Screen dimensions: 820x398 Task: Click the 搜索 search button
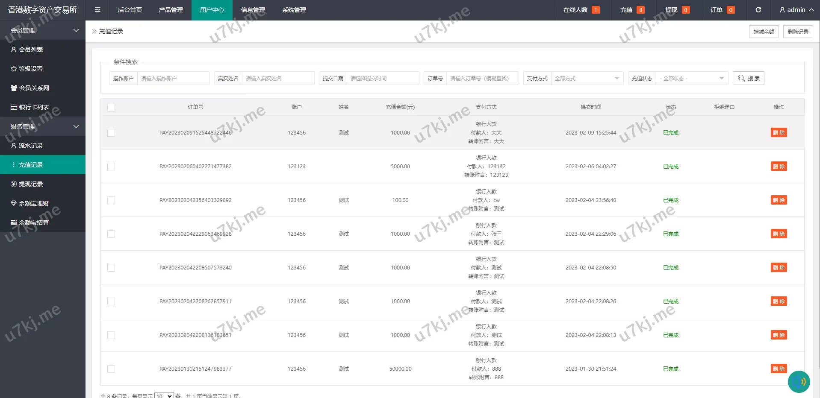[x=748, y=79]
